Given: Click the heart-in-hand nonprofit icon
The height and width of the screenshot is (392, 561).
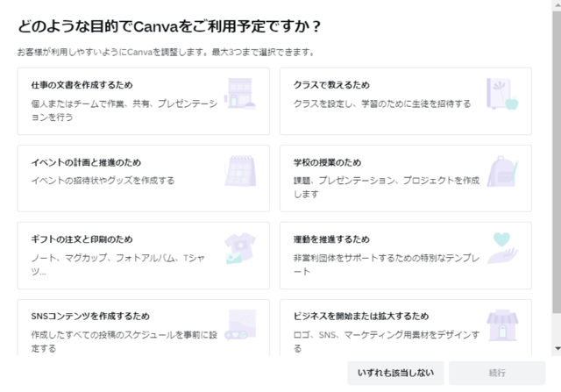Looking at the screenshot, I should pyautogui.click(x=502, y=248).
